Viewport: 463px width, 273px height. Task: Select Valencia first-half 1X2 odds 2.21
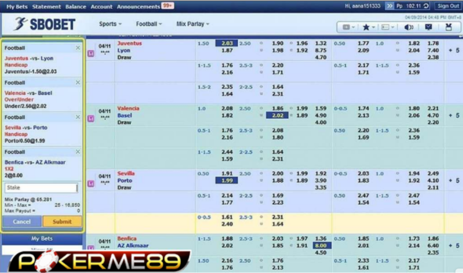tap(433, 108)
